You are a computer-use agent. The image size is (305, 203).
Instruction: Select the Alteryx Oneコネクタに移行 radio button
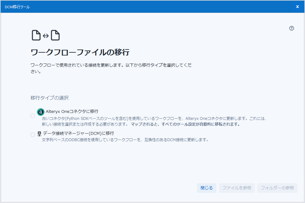point(33,116)
